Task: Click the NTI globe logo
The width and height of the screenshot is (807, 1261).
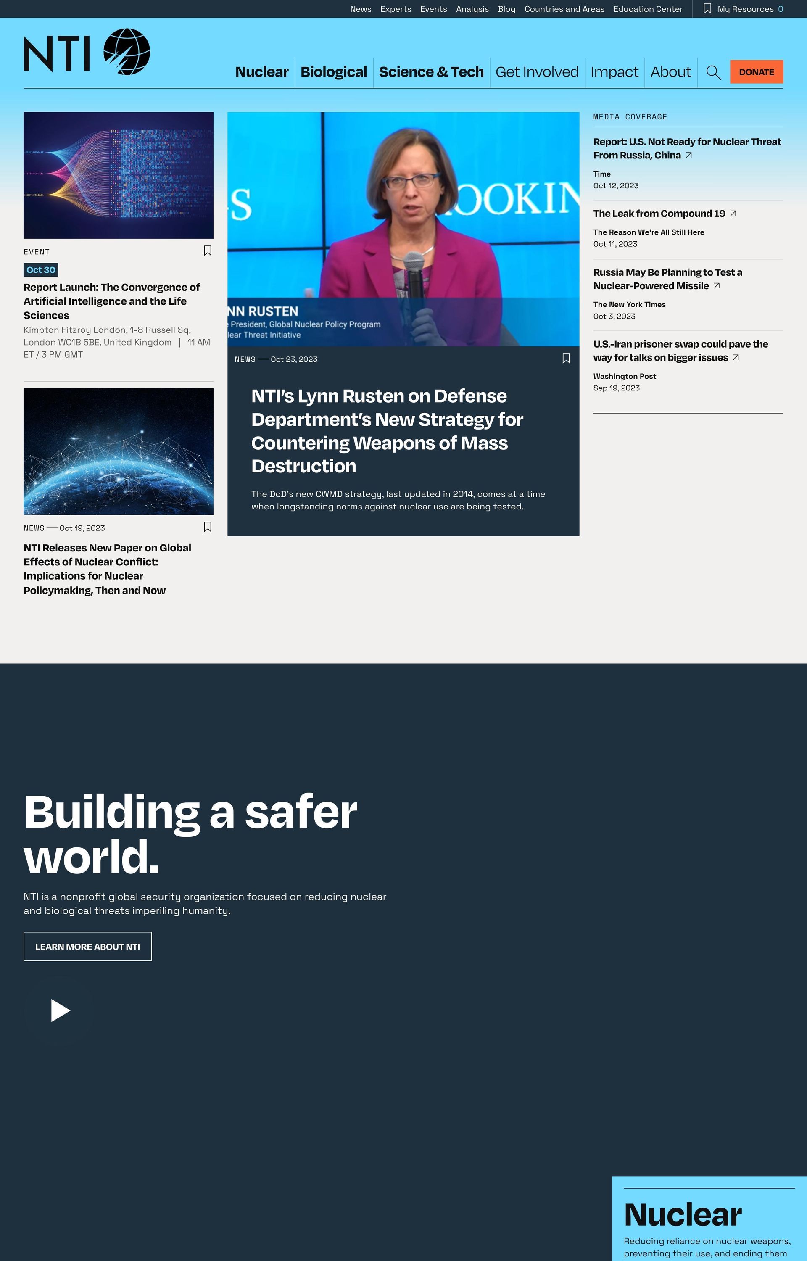Action: click(x=126, y=51)
